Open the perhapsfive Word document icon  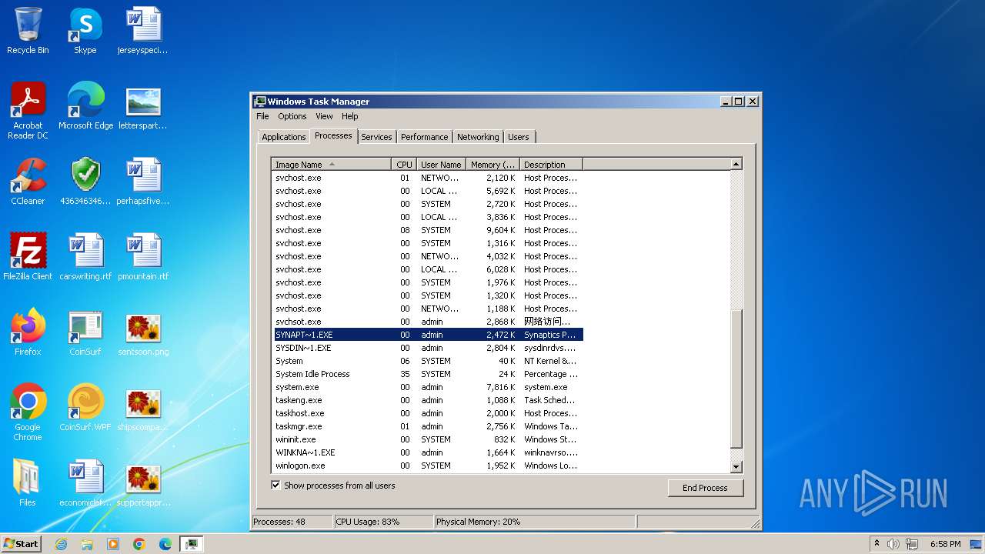143,182
